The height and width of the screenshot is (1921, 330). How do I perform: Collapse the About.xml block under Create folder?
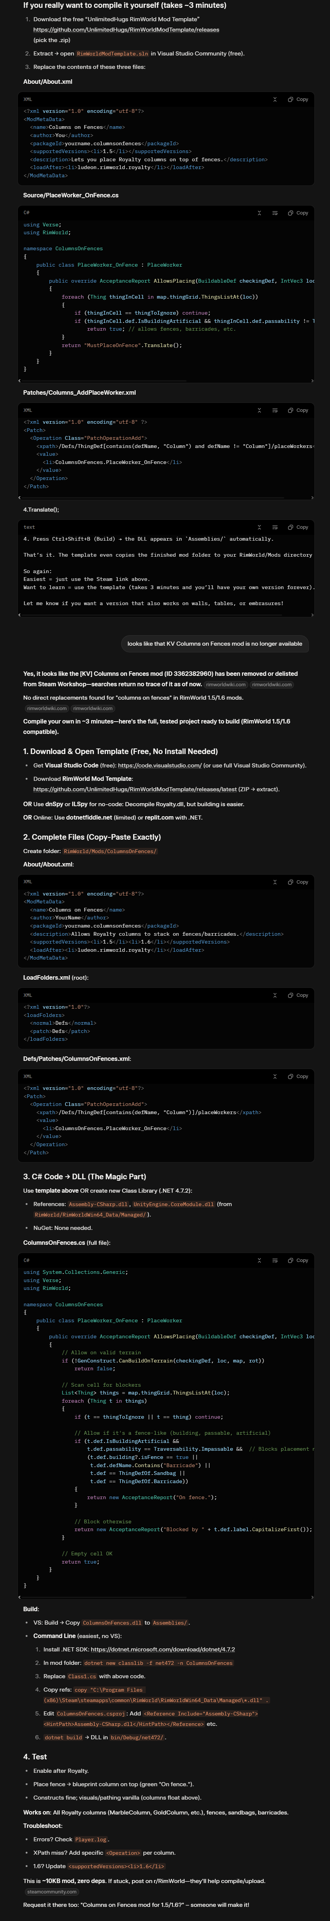pyautogui.click(x=275, y=881)
